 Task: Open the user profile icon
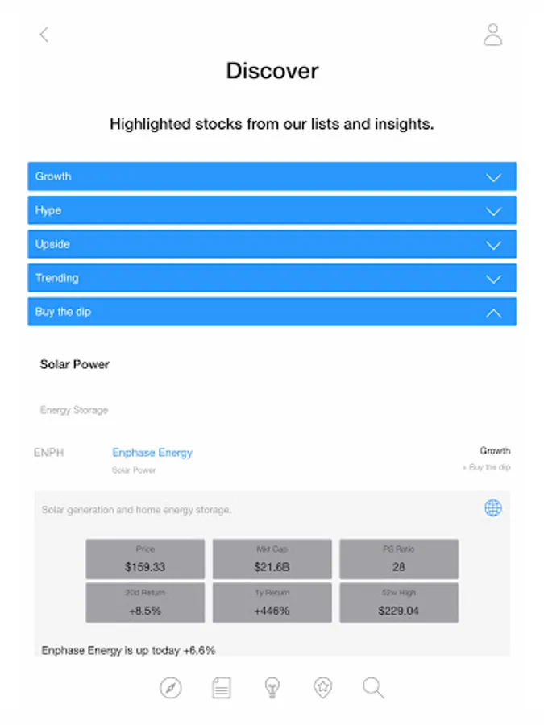(x=492, y=35)
